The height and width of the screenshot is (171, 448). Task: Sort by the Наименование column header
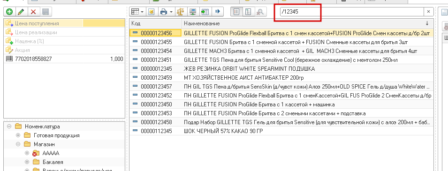point(307,23)
